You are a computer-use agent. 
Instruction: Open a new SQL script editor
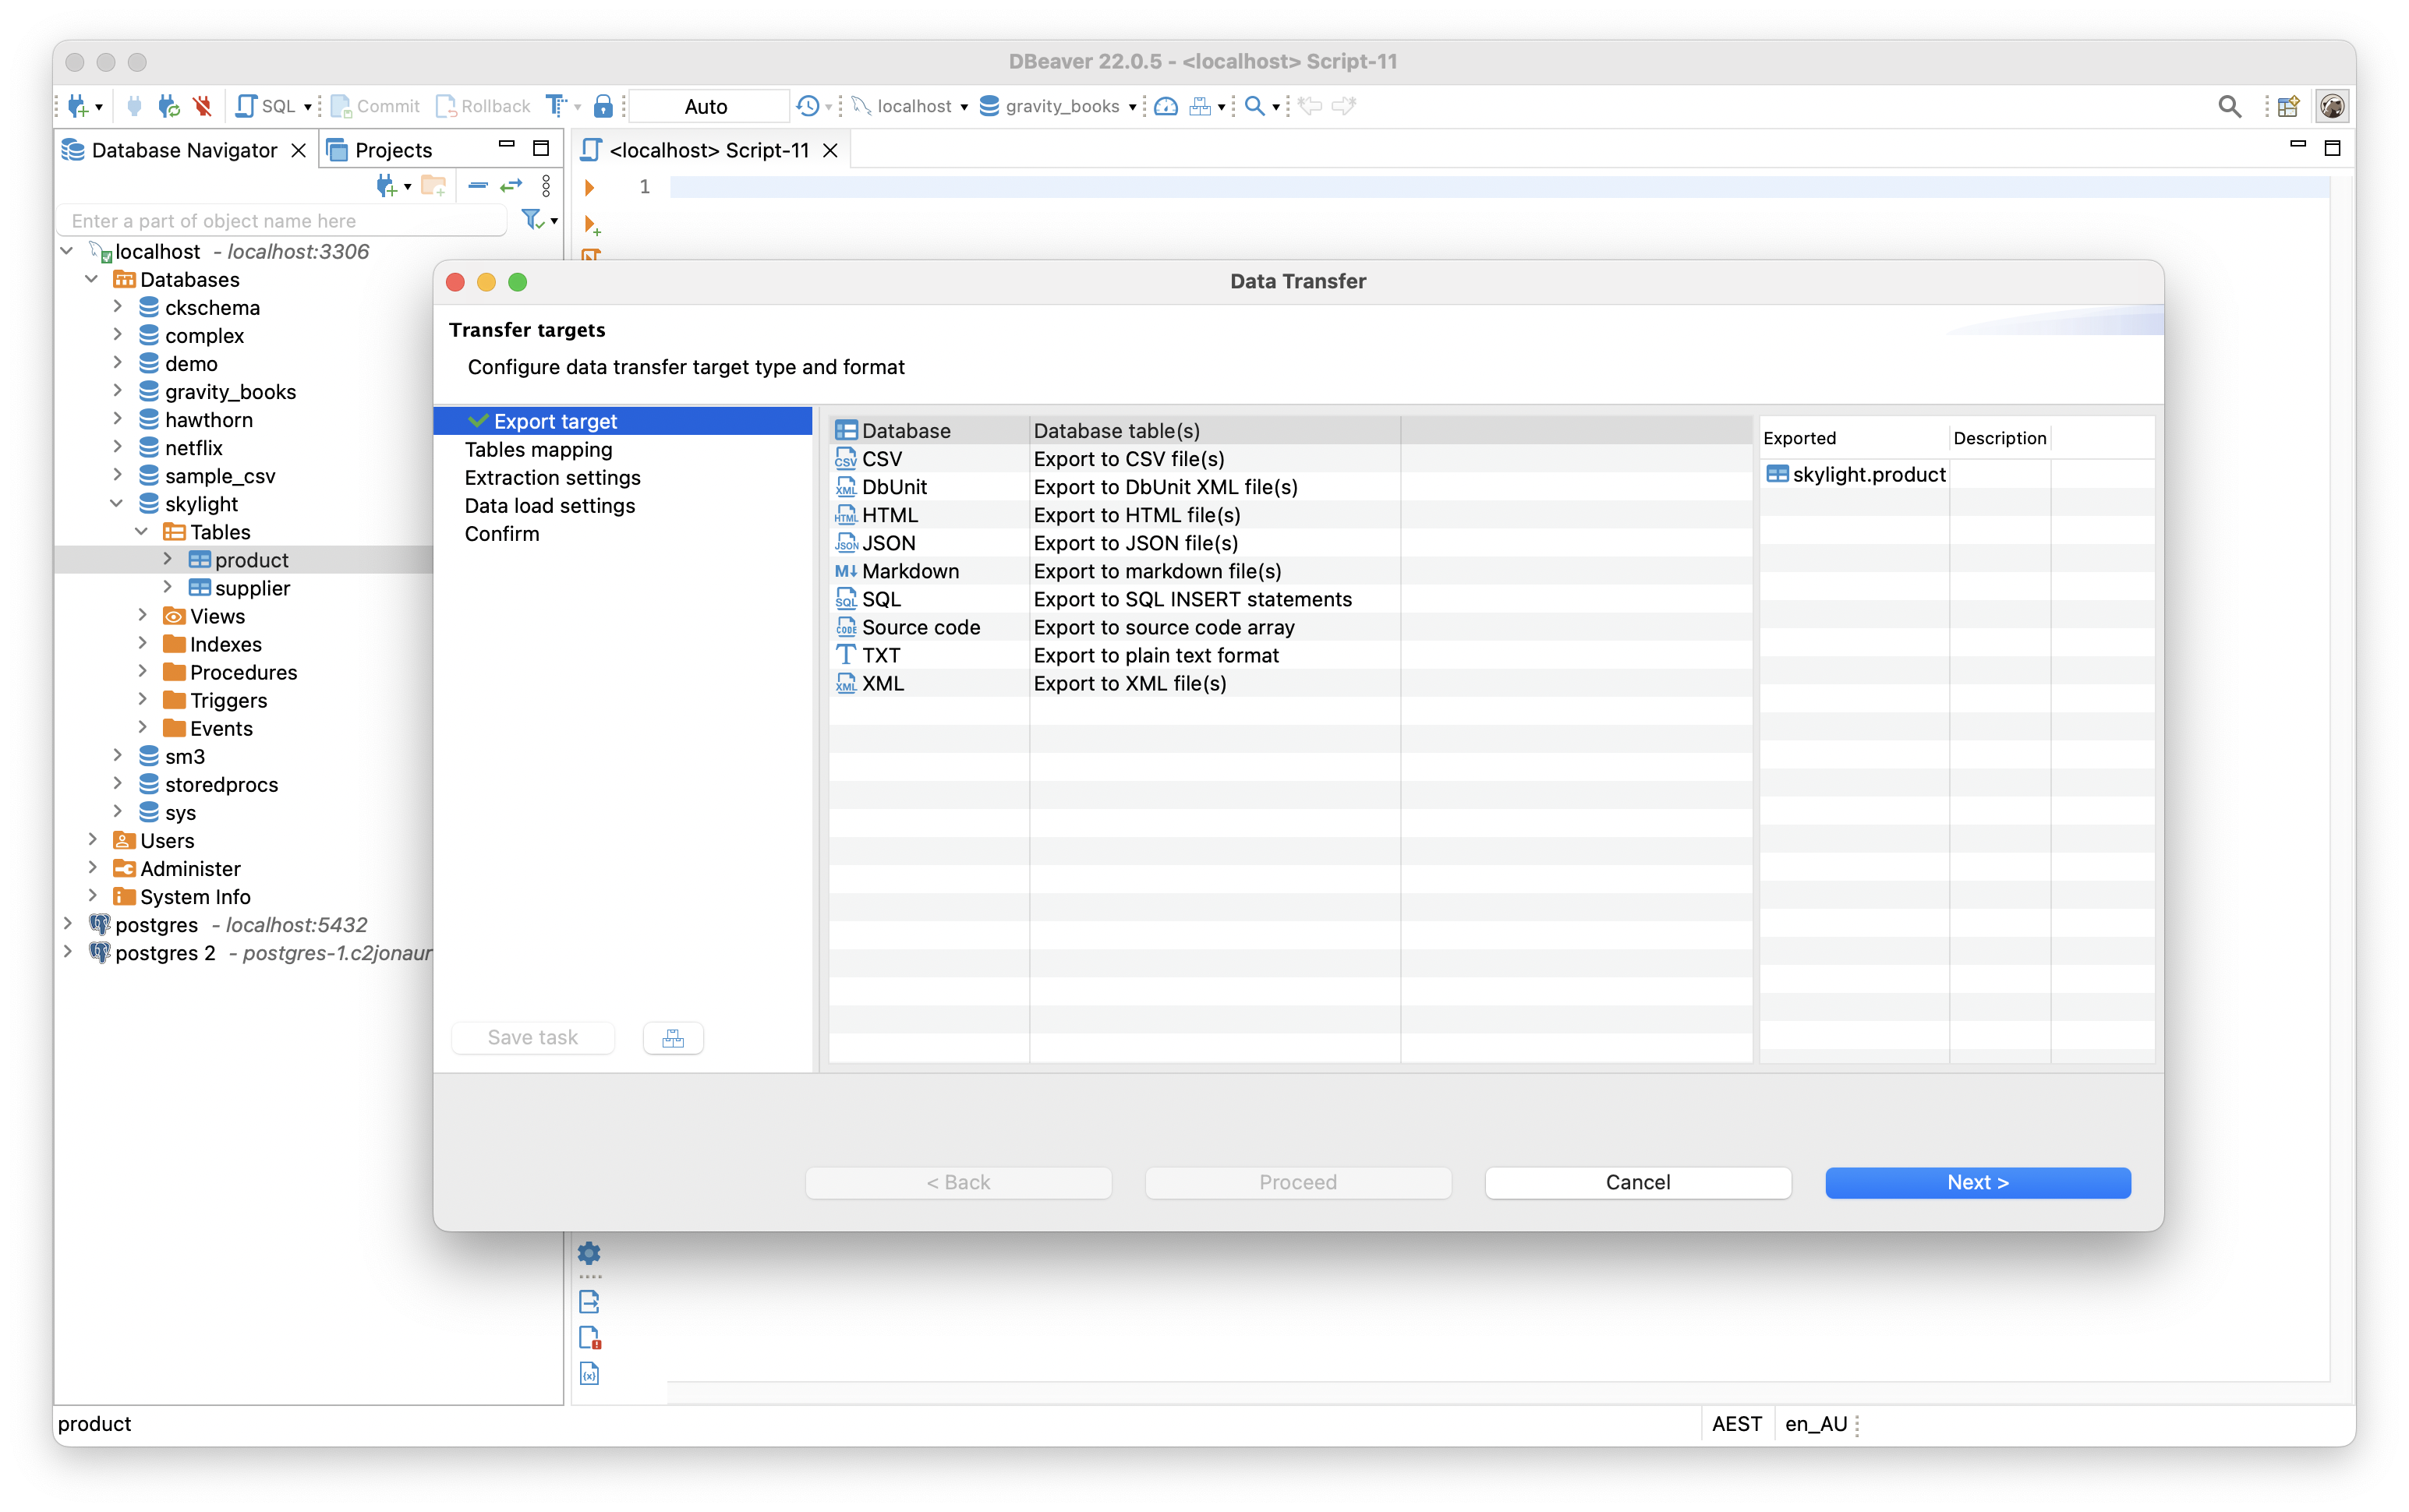point(266,106)
